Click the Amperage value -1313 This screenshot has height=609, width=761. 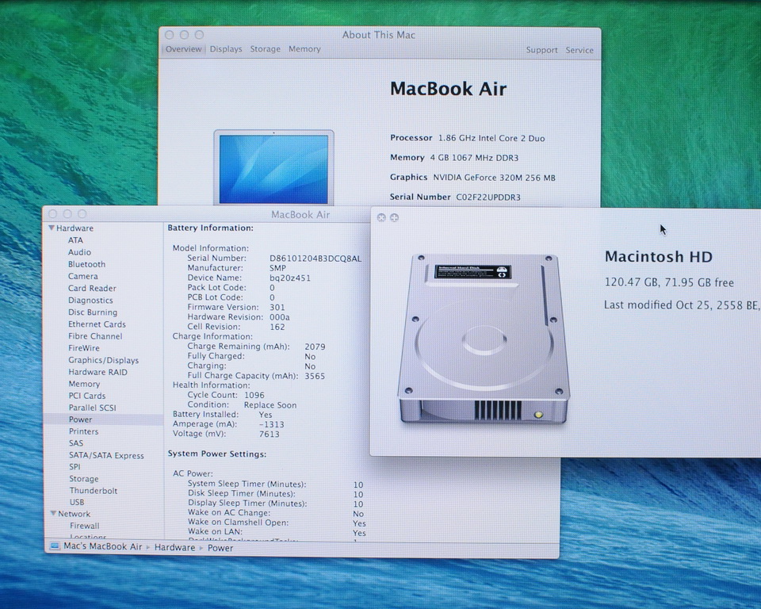point(271,424)
